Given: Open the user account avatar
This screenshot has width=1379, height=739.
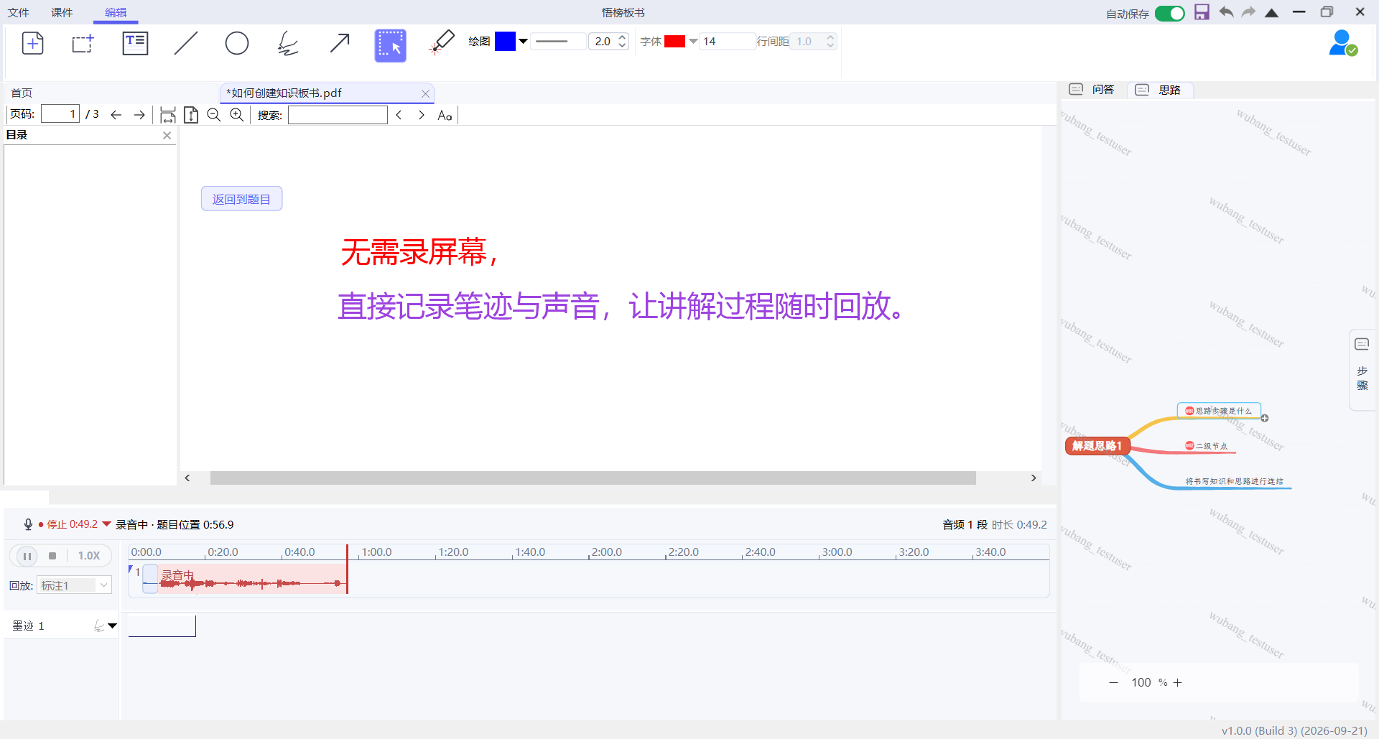Looking at the screenshot, I should click(x=1342, y=43).
